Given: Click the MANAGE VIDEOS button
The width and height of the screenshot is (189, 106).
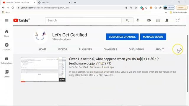Looking at the screenshot, I should pyautogui.click(x=153, y=37).
